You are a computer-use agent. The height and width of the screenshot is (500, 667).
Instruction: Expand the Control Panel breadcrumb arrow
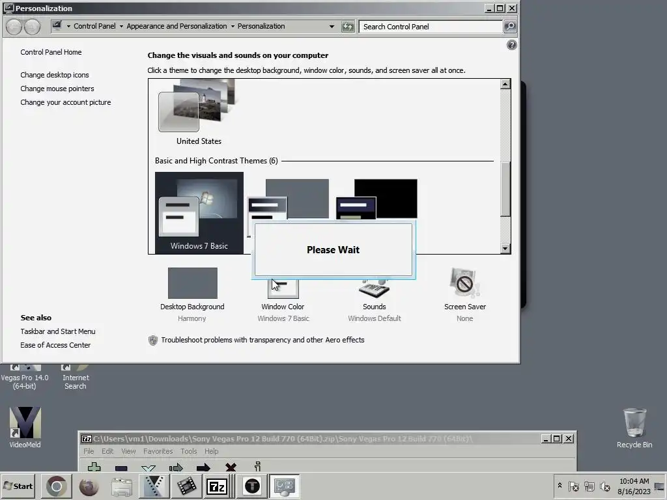point(121,26)
